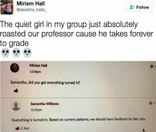This screenshot has width=156, height=132.
Task: Click the Samantha Williams author name
Action: (45, 104)
